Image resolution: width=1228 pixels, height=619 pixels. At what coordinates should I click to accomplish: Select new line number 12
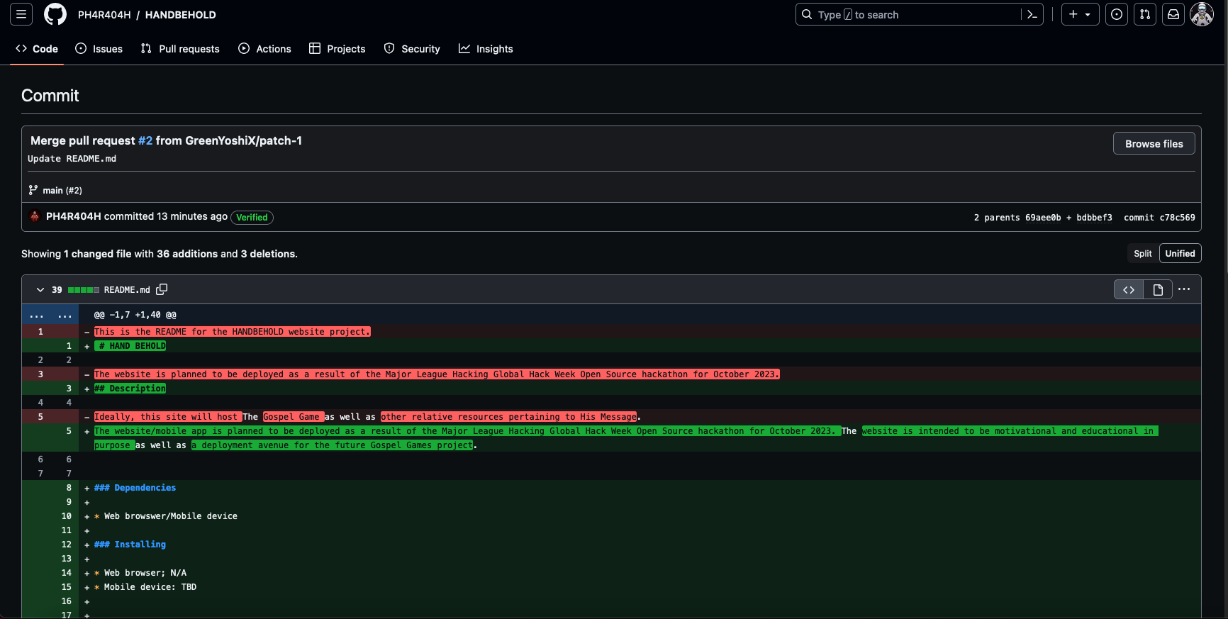66,545
